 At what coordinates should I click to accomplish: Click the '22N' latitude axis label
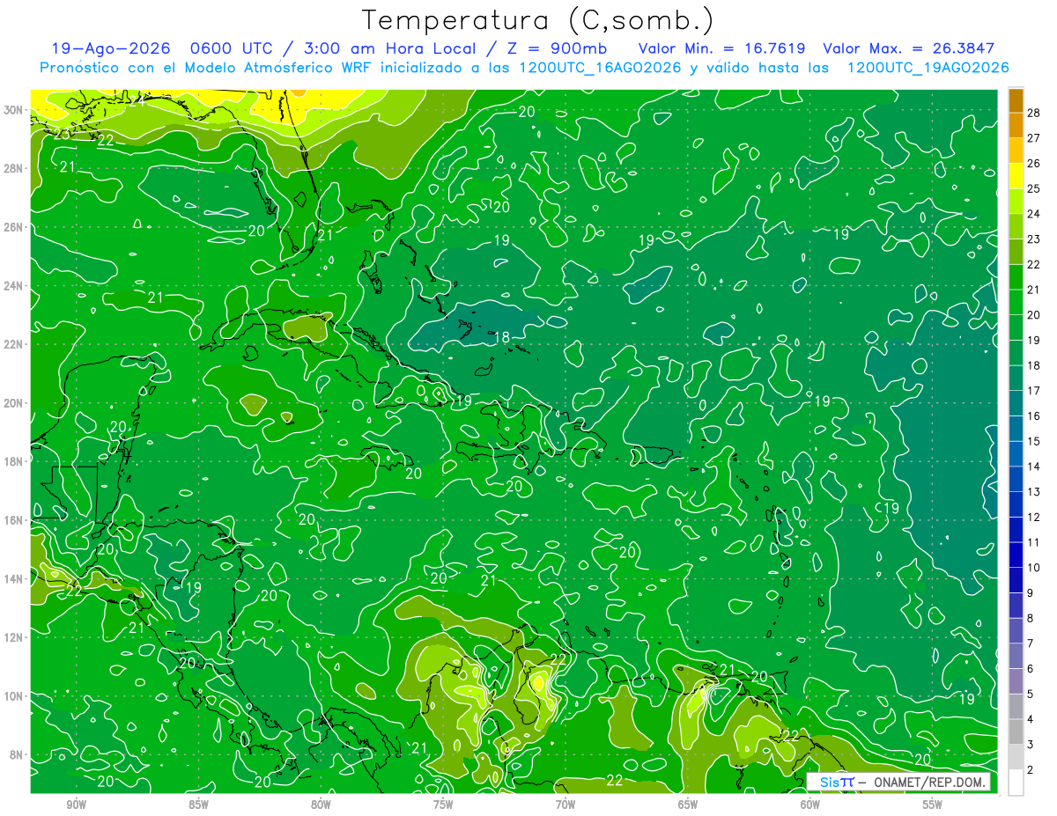(x=12, y=344)
